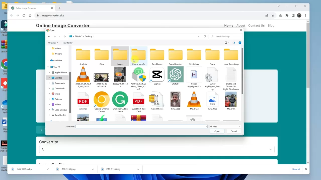The image size is (321, 180).
Task: Click the Cancel button
Action: [x=233, y=131]
